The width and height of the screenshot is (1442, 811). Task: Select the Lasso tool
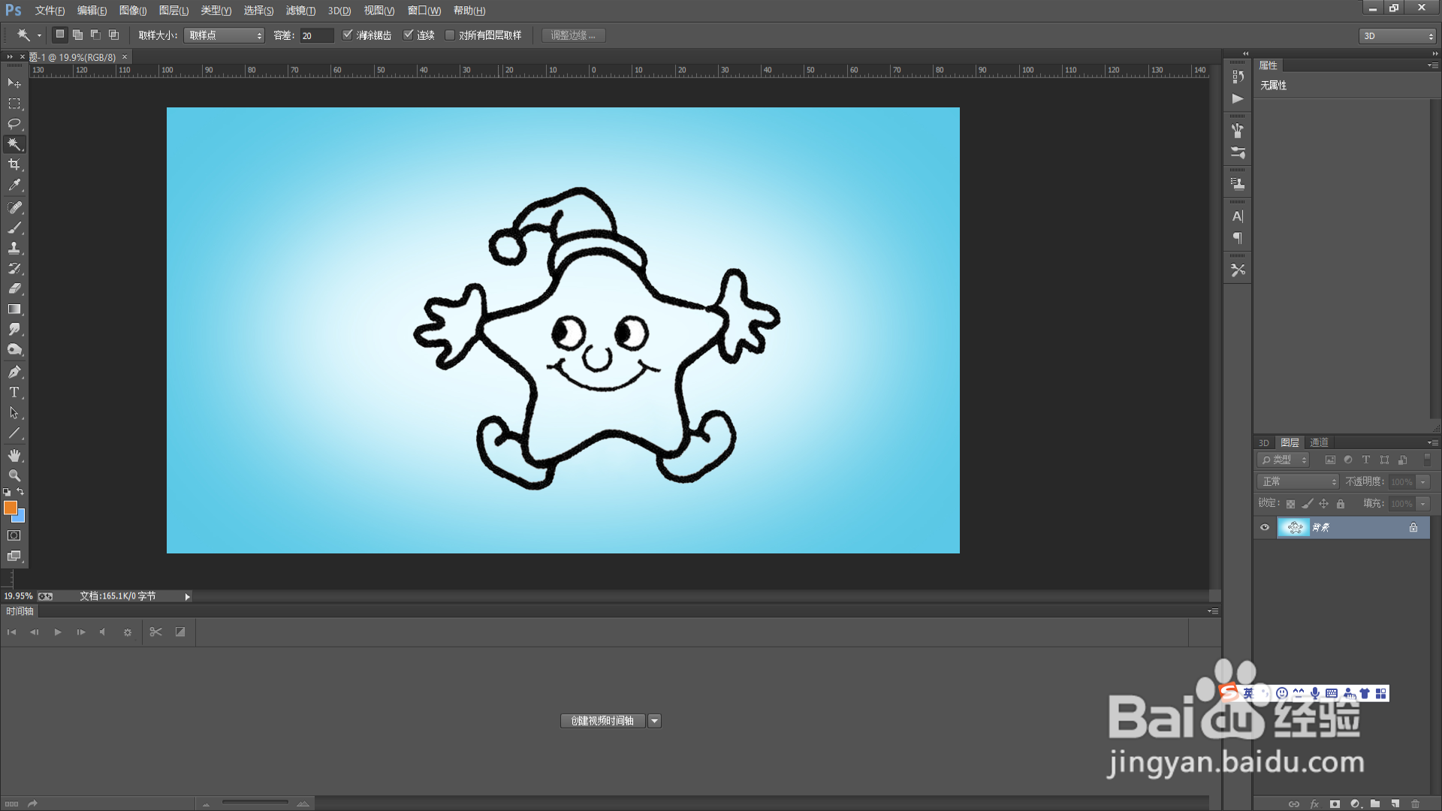point(14,124)
